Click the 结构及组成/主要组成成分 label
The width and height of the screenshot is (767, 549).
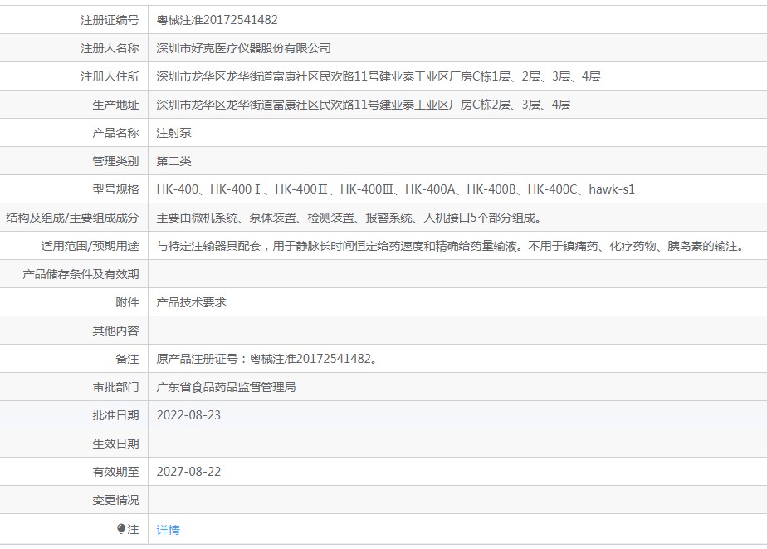click(x=72, y=218)
